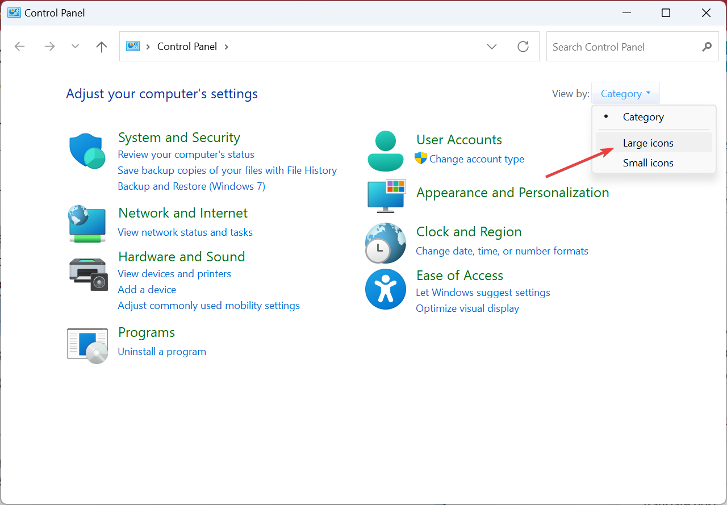Click Control Panel breadcrumb in address bar
Viewport: 727px width, 505px height.
(187, 47)
